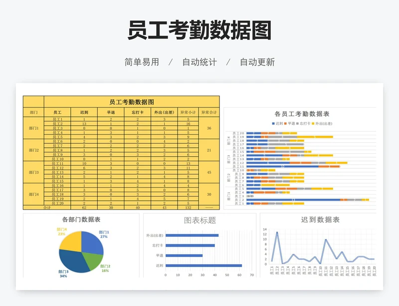Select the 员工2 name cell in table
Viewport: 399px width, 306px height.
tap(57, 124)
